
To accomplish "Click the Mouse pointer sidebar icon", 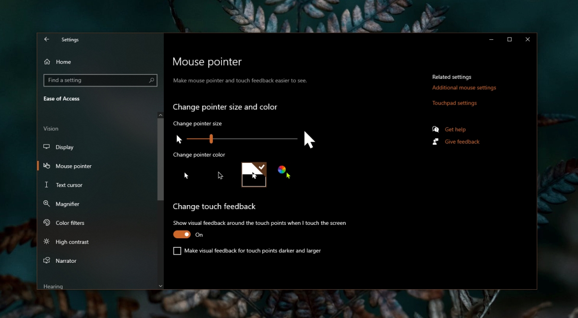I will (47, 166).
